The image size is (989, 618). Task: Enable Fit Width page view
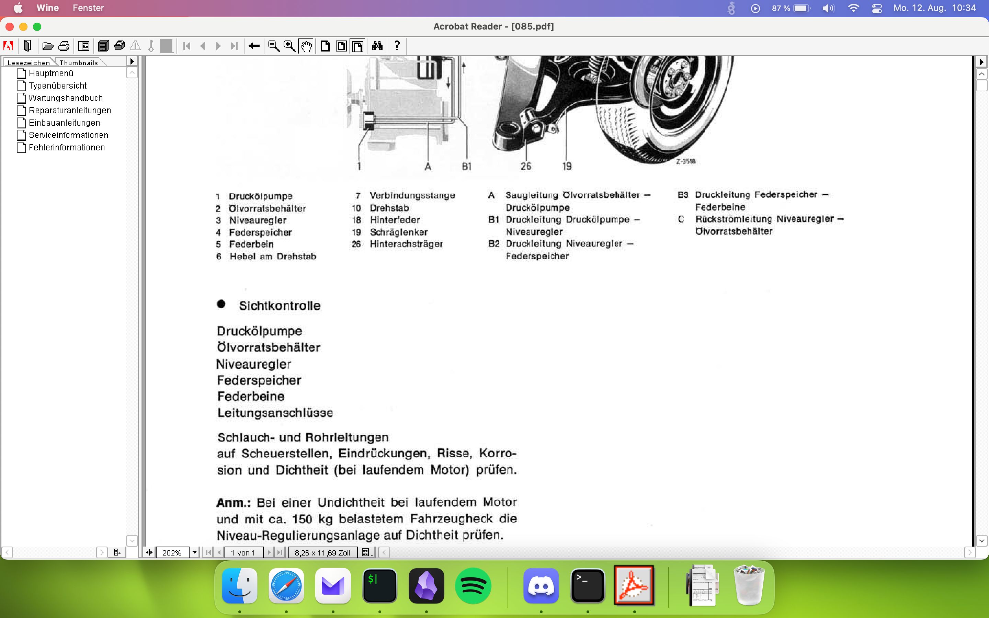[x=357, y=46]
